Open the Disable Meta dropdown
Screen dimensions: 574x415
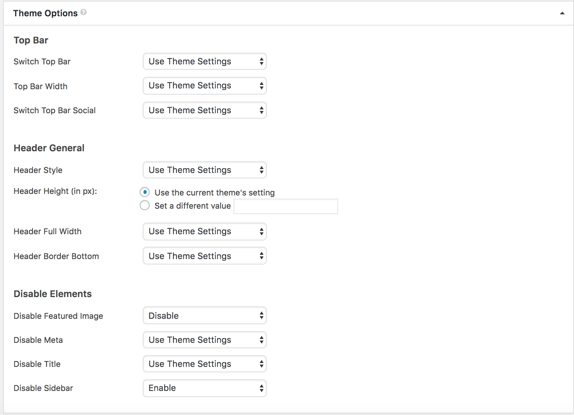205,340
